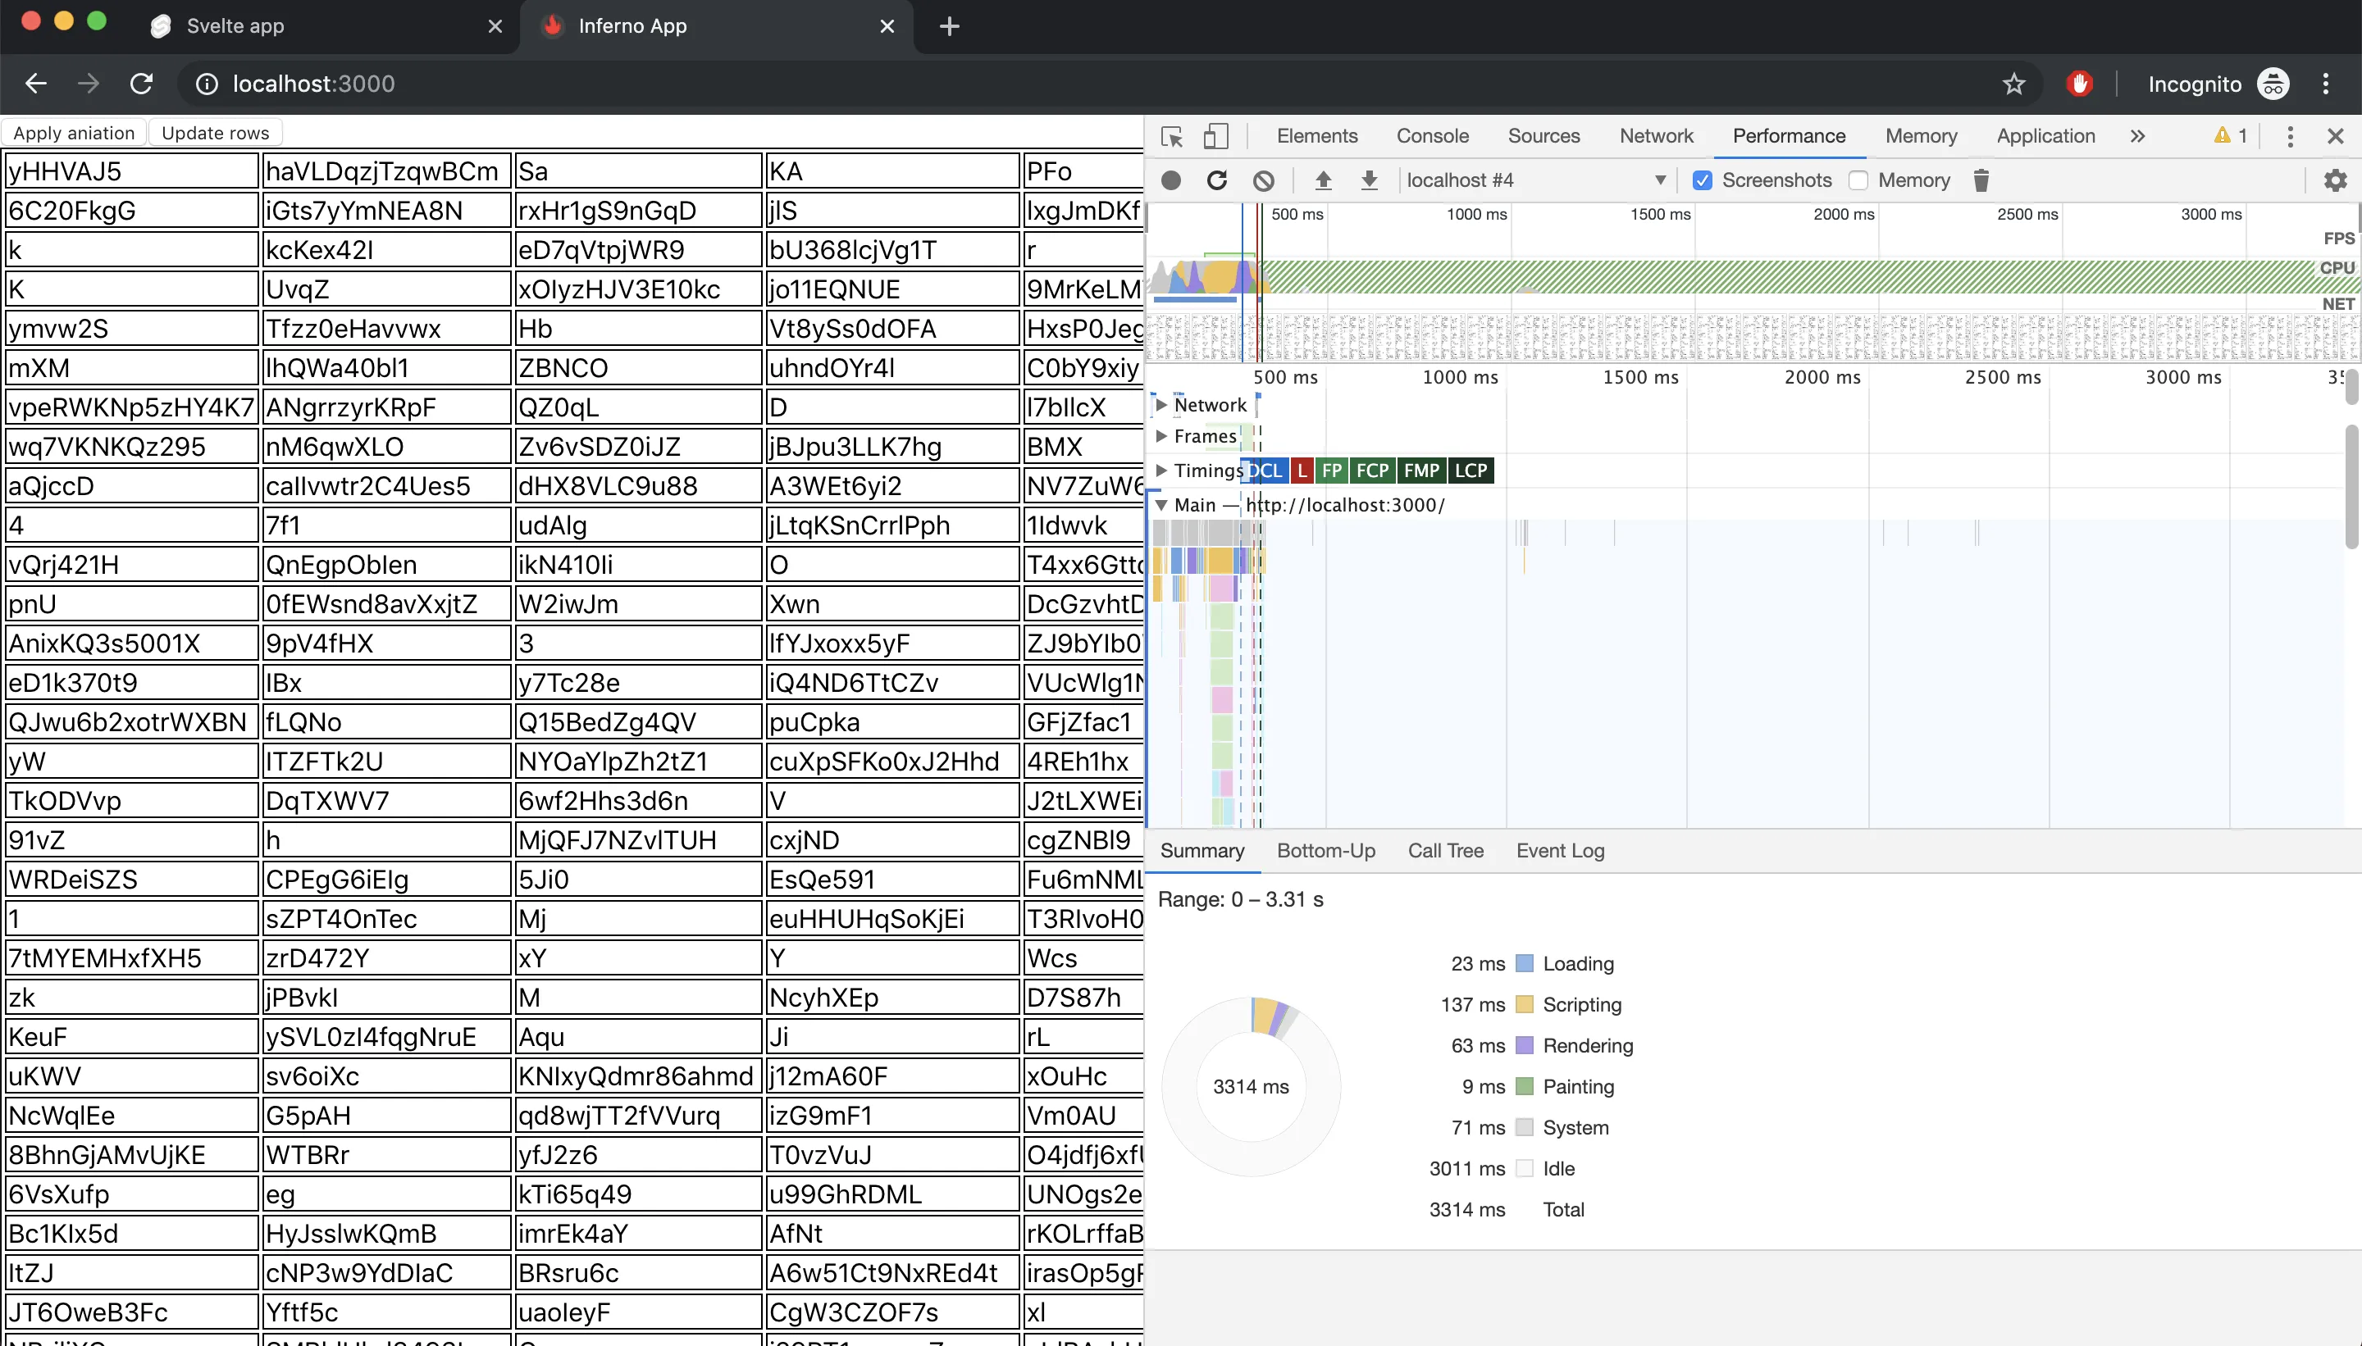The height and width of the screenshot is (1346, 2362).
Task: Click the record profile button
Action: click(1171, 180)
